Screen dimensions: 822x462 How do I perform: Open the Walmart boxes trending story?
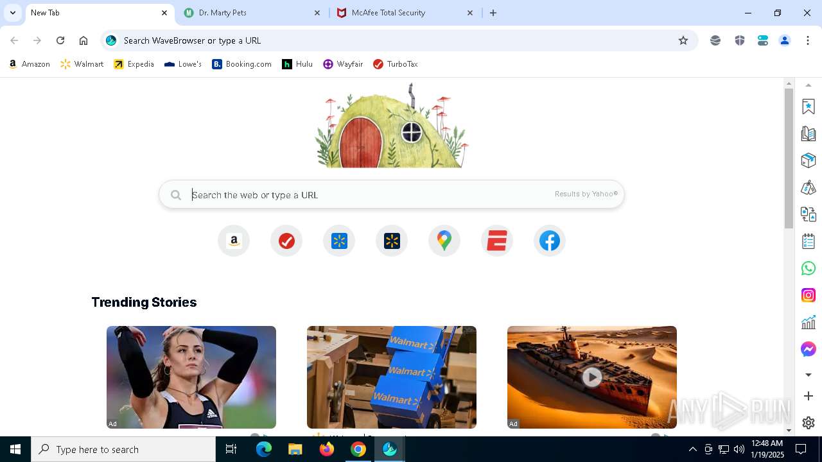392,377
